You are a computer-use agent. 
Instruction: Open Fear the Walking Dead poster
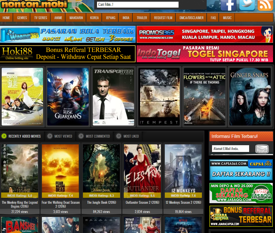[60, 171]
